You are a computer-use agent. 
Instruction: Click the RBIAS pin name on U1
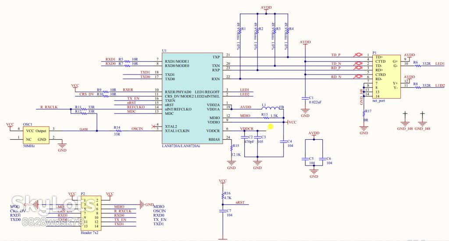point(214,140)
